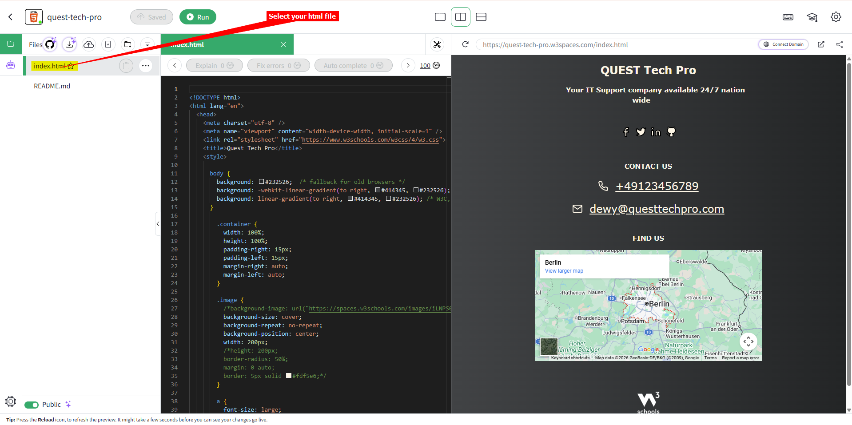Click Report a map error link

coord(741,358)
